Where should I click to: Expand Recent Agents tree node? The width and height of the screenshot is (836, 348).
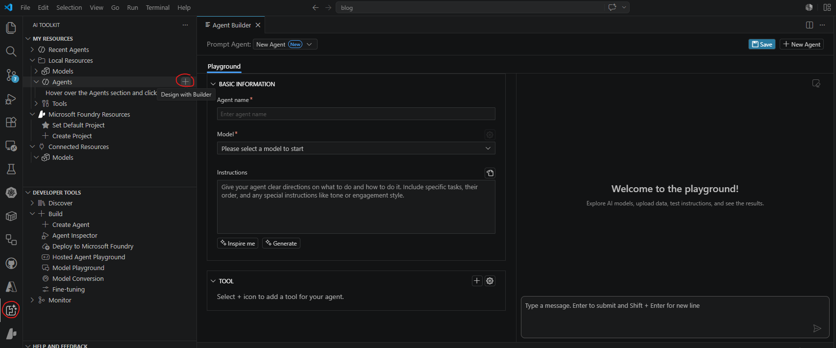tap(32, 50)
